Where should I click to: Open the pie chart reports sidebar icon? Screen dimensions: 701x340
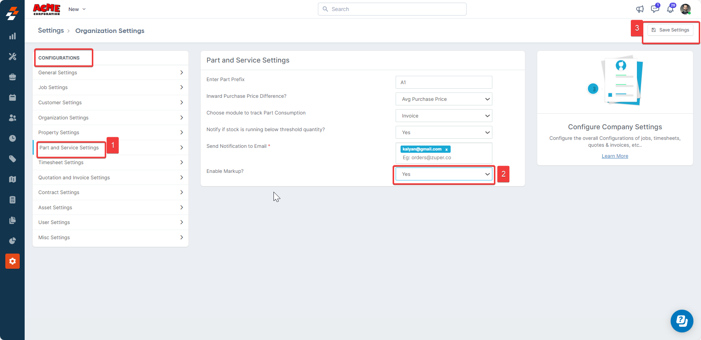click(x=13, y=241)
